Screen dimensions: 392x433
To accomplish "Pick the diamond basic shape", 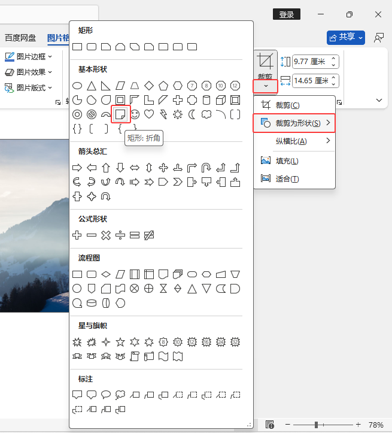I will (149, 86).
